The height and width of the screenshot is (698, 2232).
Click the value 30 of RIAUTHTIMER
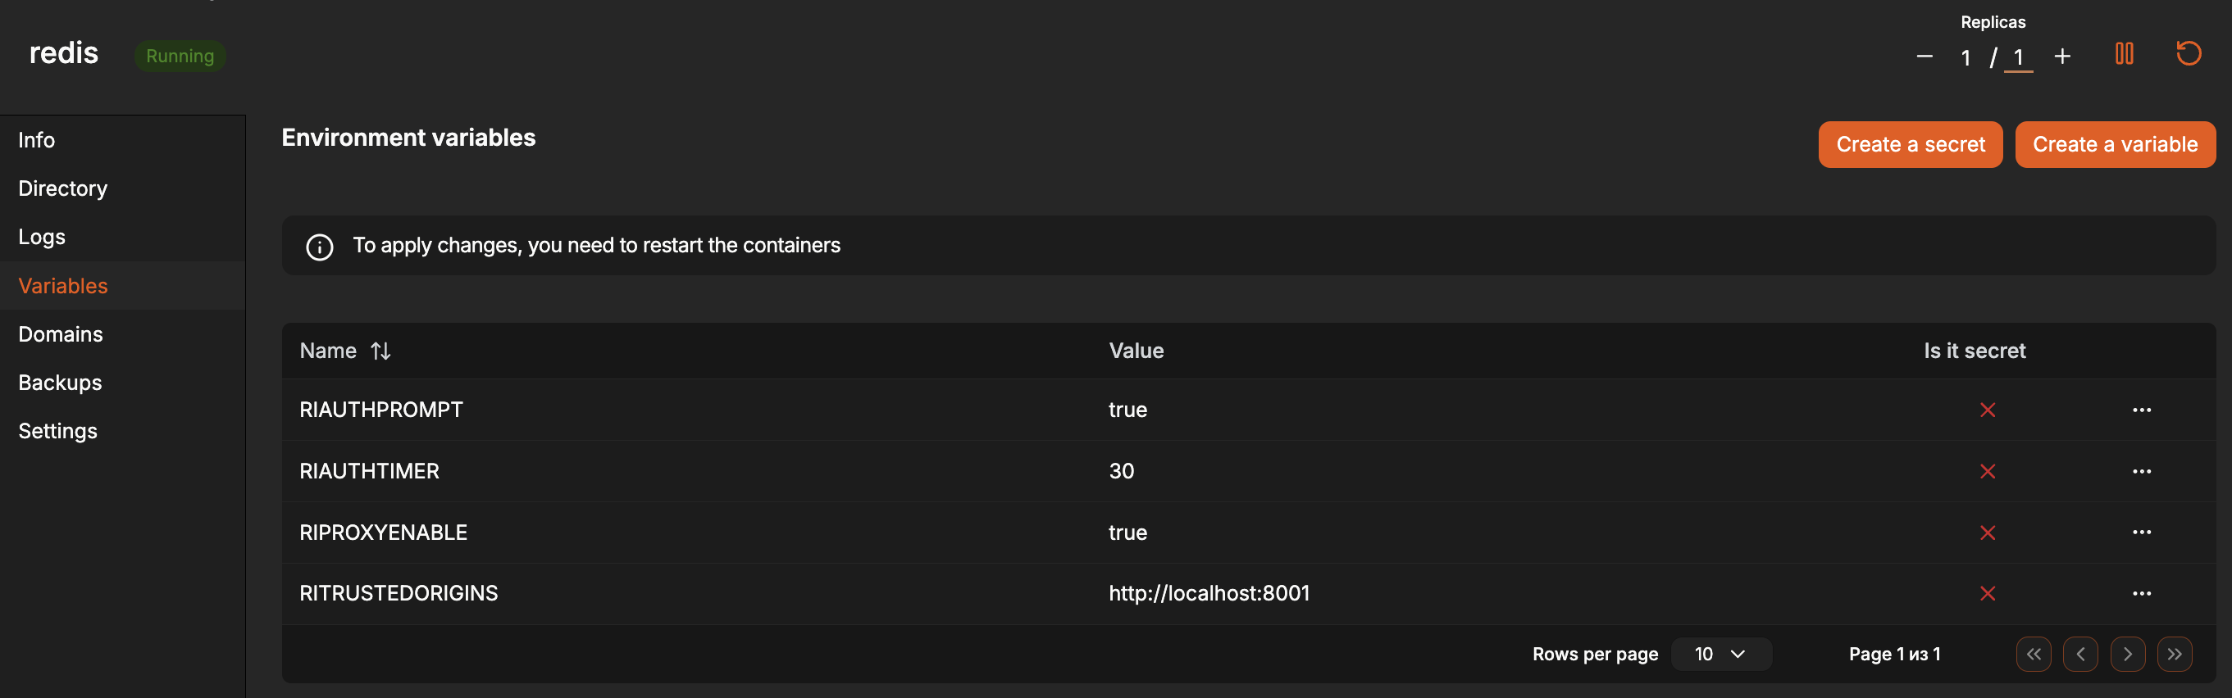tap(1121, 471)
